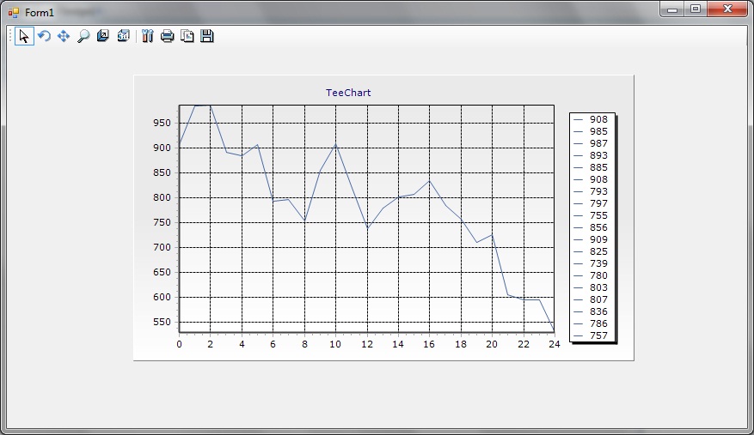This screenshot has width=754, height=435.
Task: Click the 600 left axis label
Action: point(162,297)
